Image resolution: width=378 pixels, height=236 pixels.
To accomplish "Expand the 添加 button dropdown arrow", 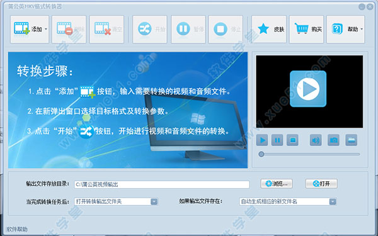I will (46, 29).
